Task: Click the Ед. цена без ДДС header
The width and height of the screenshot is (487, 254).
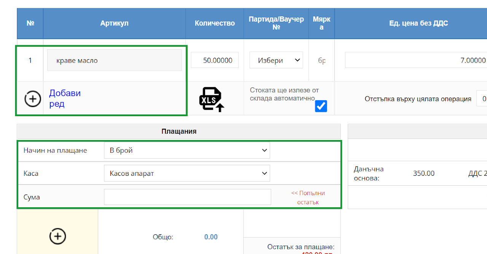Action: point(419,24)
